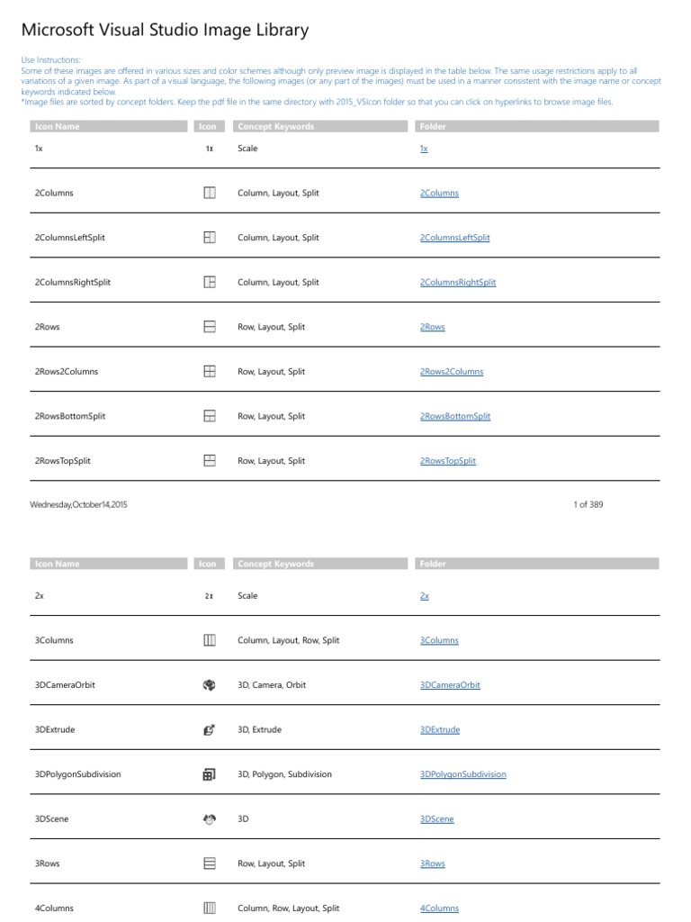
Task: Open the 2ColumnsRightSplit folder hyperlink
Action: coord(458,282)
